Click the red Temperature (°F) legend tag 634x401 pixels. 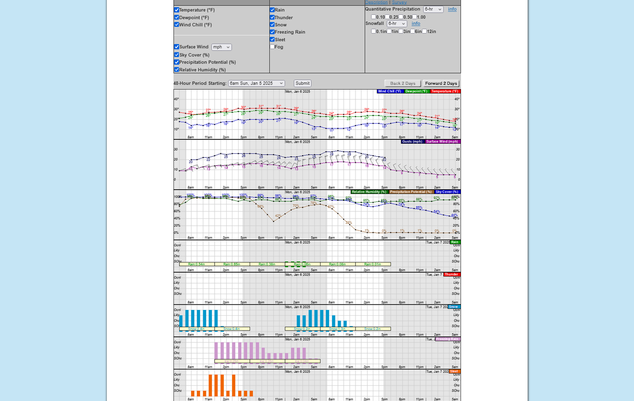coord(445,91)
